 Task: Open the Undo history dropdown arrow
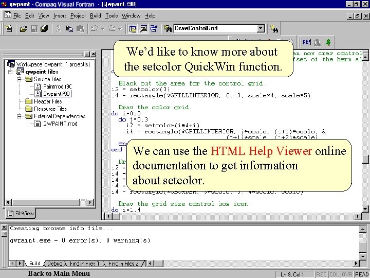pyautogui.click(x=102, y=29)
